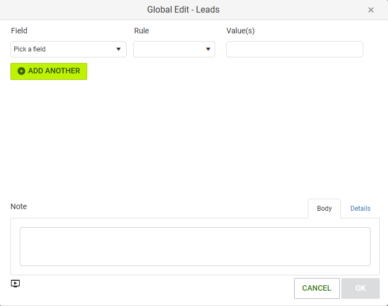The width and height of the screenshot is (388, 306).
Task: Click the CANCEL button
Action: tap(317, 288)
